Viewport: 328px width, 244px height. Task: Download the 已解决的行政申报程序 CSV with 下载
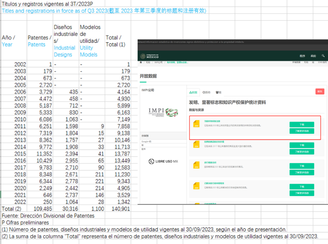click(x=302, y=187)
